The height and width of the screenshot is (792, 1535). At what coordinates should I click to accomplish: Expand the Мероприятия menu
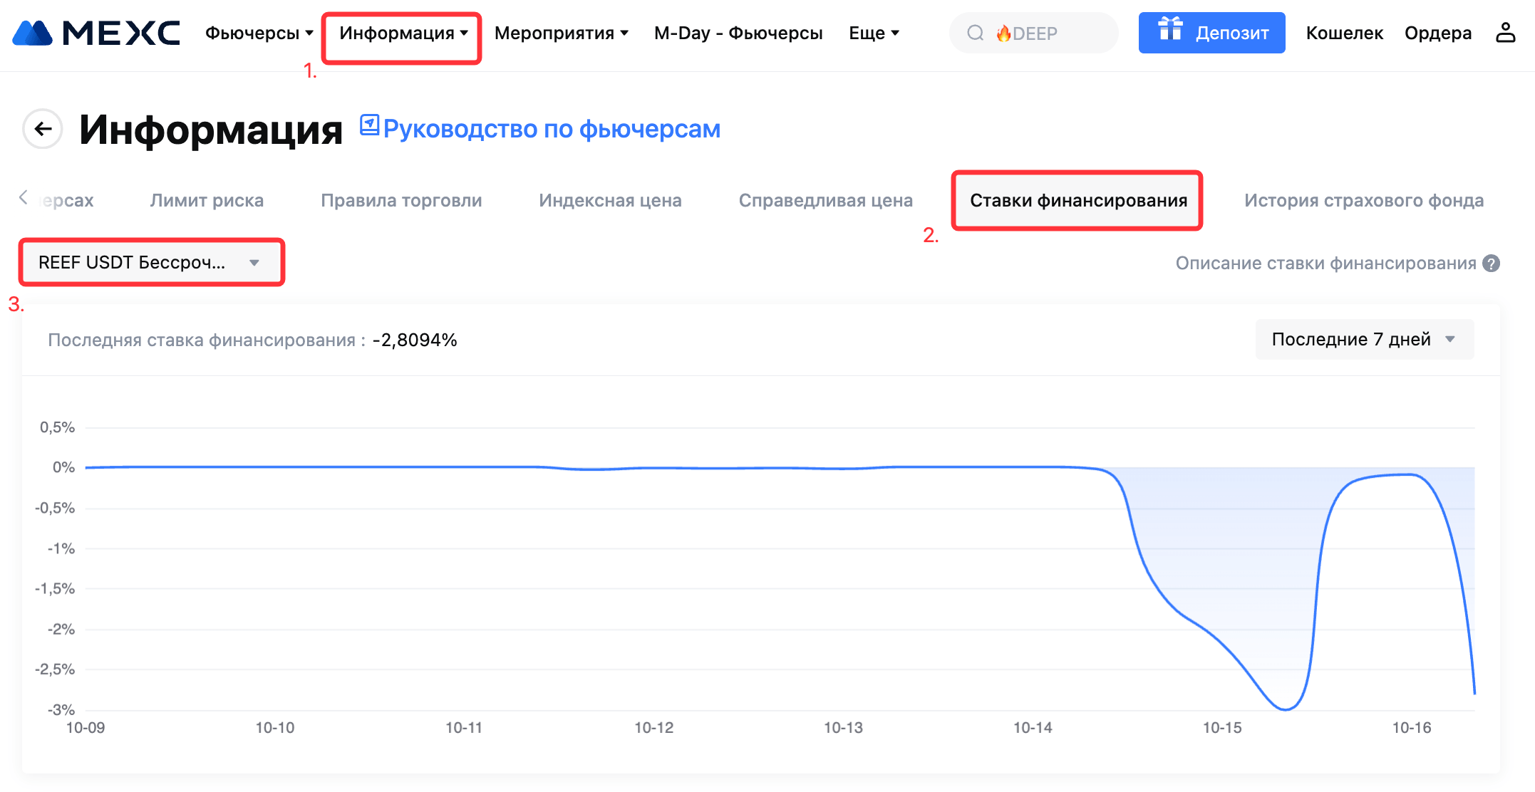click(561, 33)
